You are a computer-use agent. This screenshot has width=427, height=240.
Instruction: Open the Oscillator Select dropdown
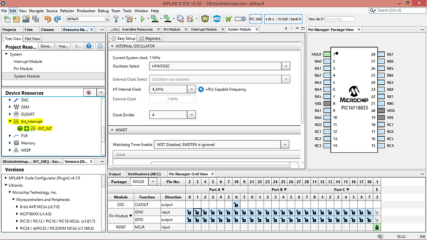[286, 66]
